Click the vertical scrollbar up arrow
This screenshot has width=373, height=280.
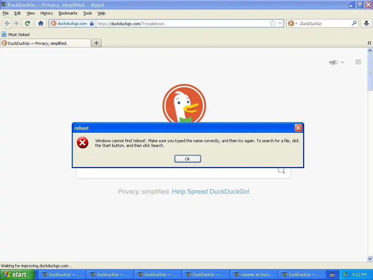point(370,50)
